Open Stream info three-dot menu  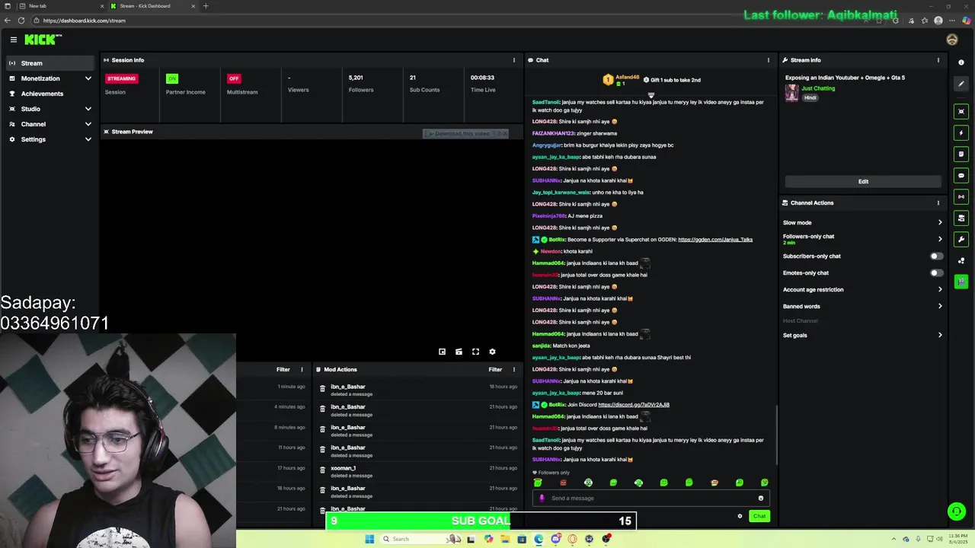click(x=938, y=60)
